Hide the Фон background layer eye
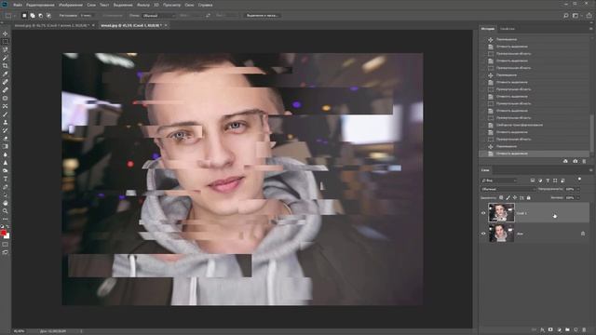The height and width of the screenshot is (335, 596). [483, 234]
